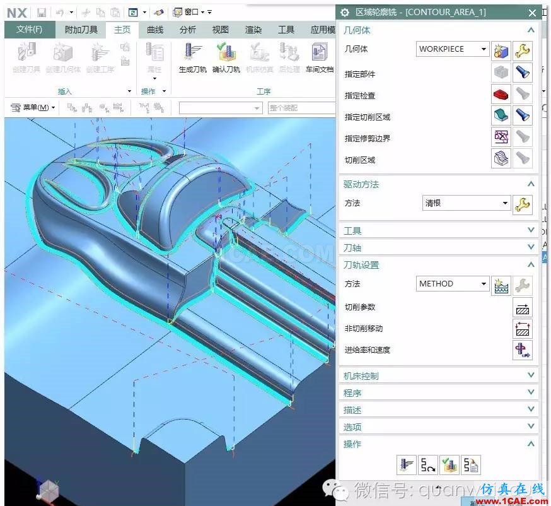This screenshot has width=551, height=506.
Task: Click the 指定切削区域 select icon
Action: (501, 115)
